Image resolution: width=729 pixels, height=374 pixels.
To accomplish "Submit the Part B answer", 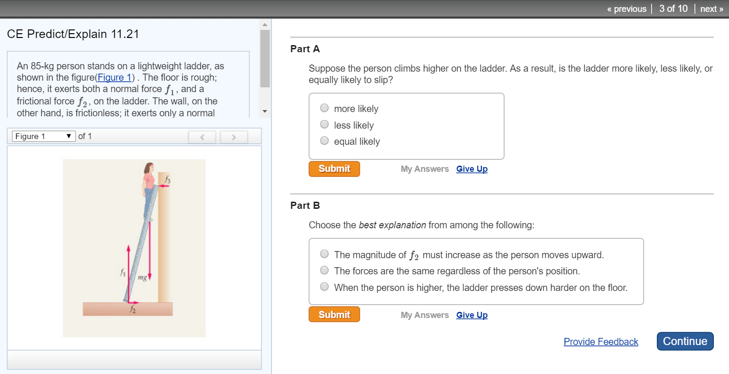I will coord(334,314).
